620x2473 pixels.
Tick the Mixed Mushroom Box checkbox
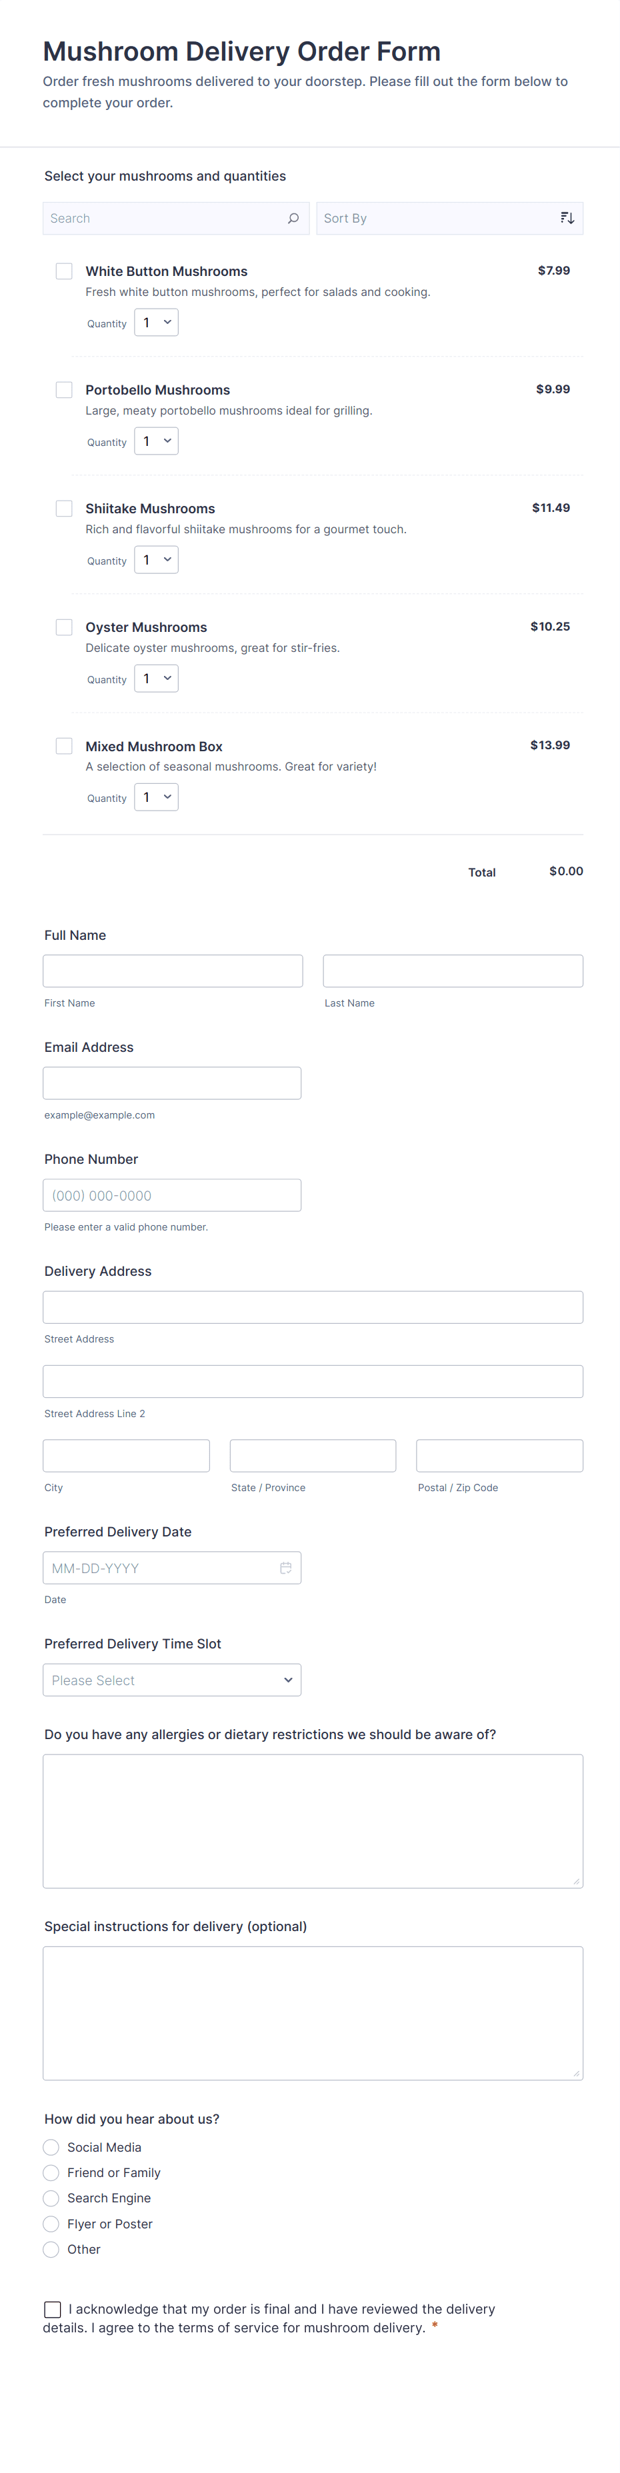pos(64,746)
